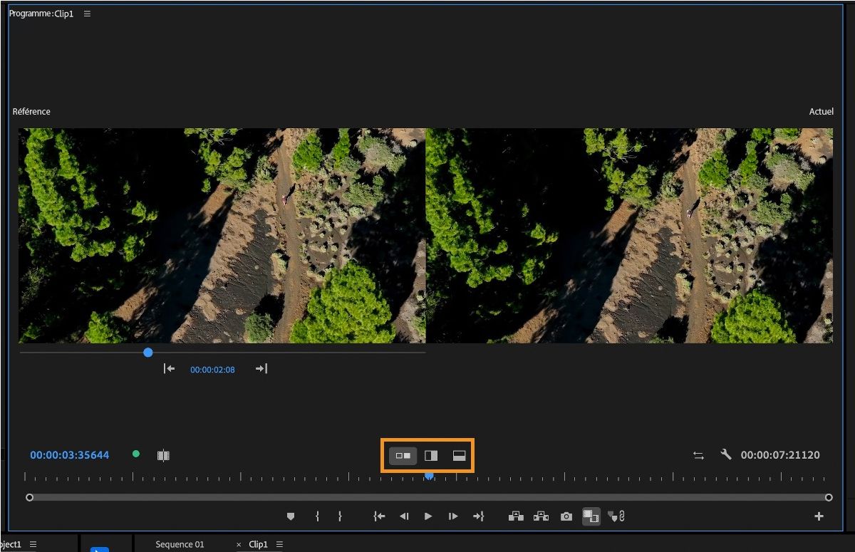
Task: Click the reference frame slider handle
Action: point(147,352)
